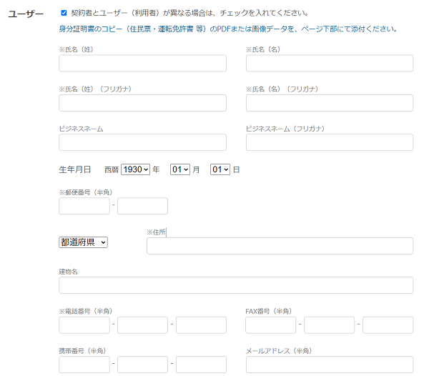Click the first FAX番号 input box
The image size is (429, 376).
click(x=270, y=325)
